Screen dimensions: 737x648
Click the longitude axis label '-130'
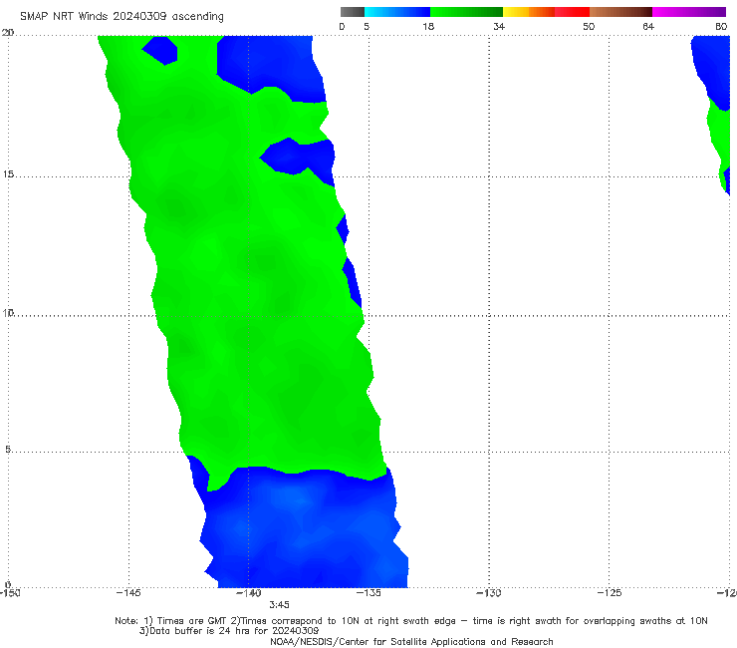(x=489, y=592)
